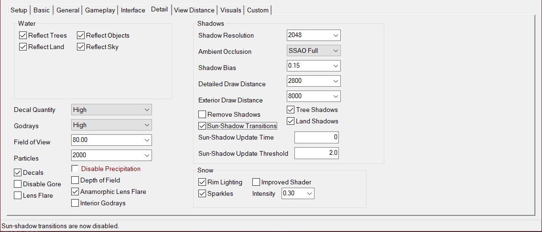Go to the Visuals tab
The height and width of the screenshot is (232, 542).
[x=231, y=10]
